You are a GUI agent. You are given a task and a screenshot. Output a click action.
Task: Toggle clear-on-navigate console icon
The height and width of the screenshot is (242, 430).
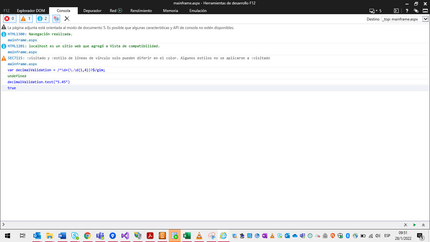[56, 19]
